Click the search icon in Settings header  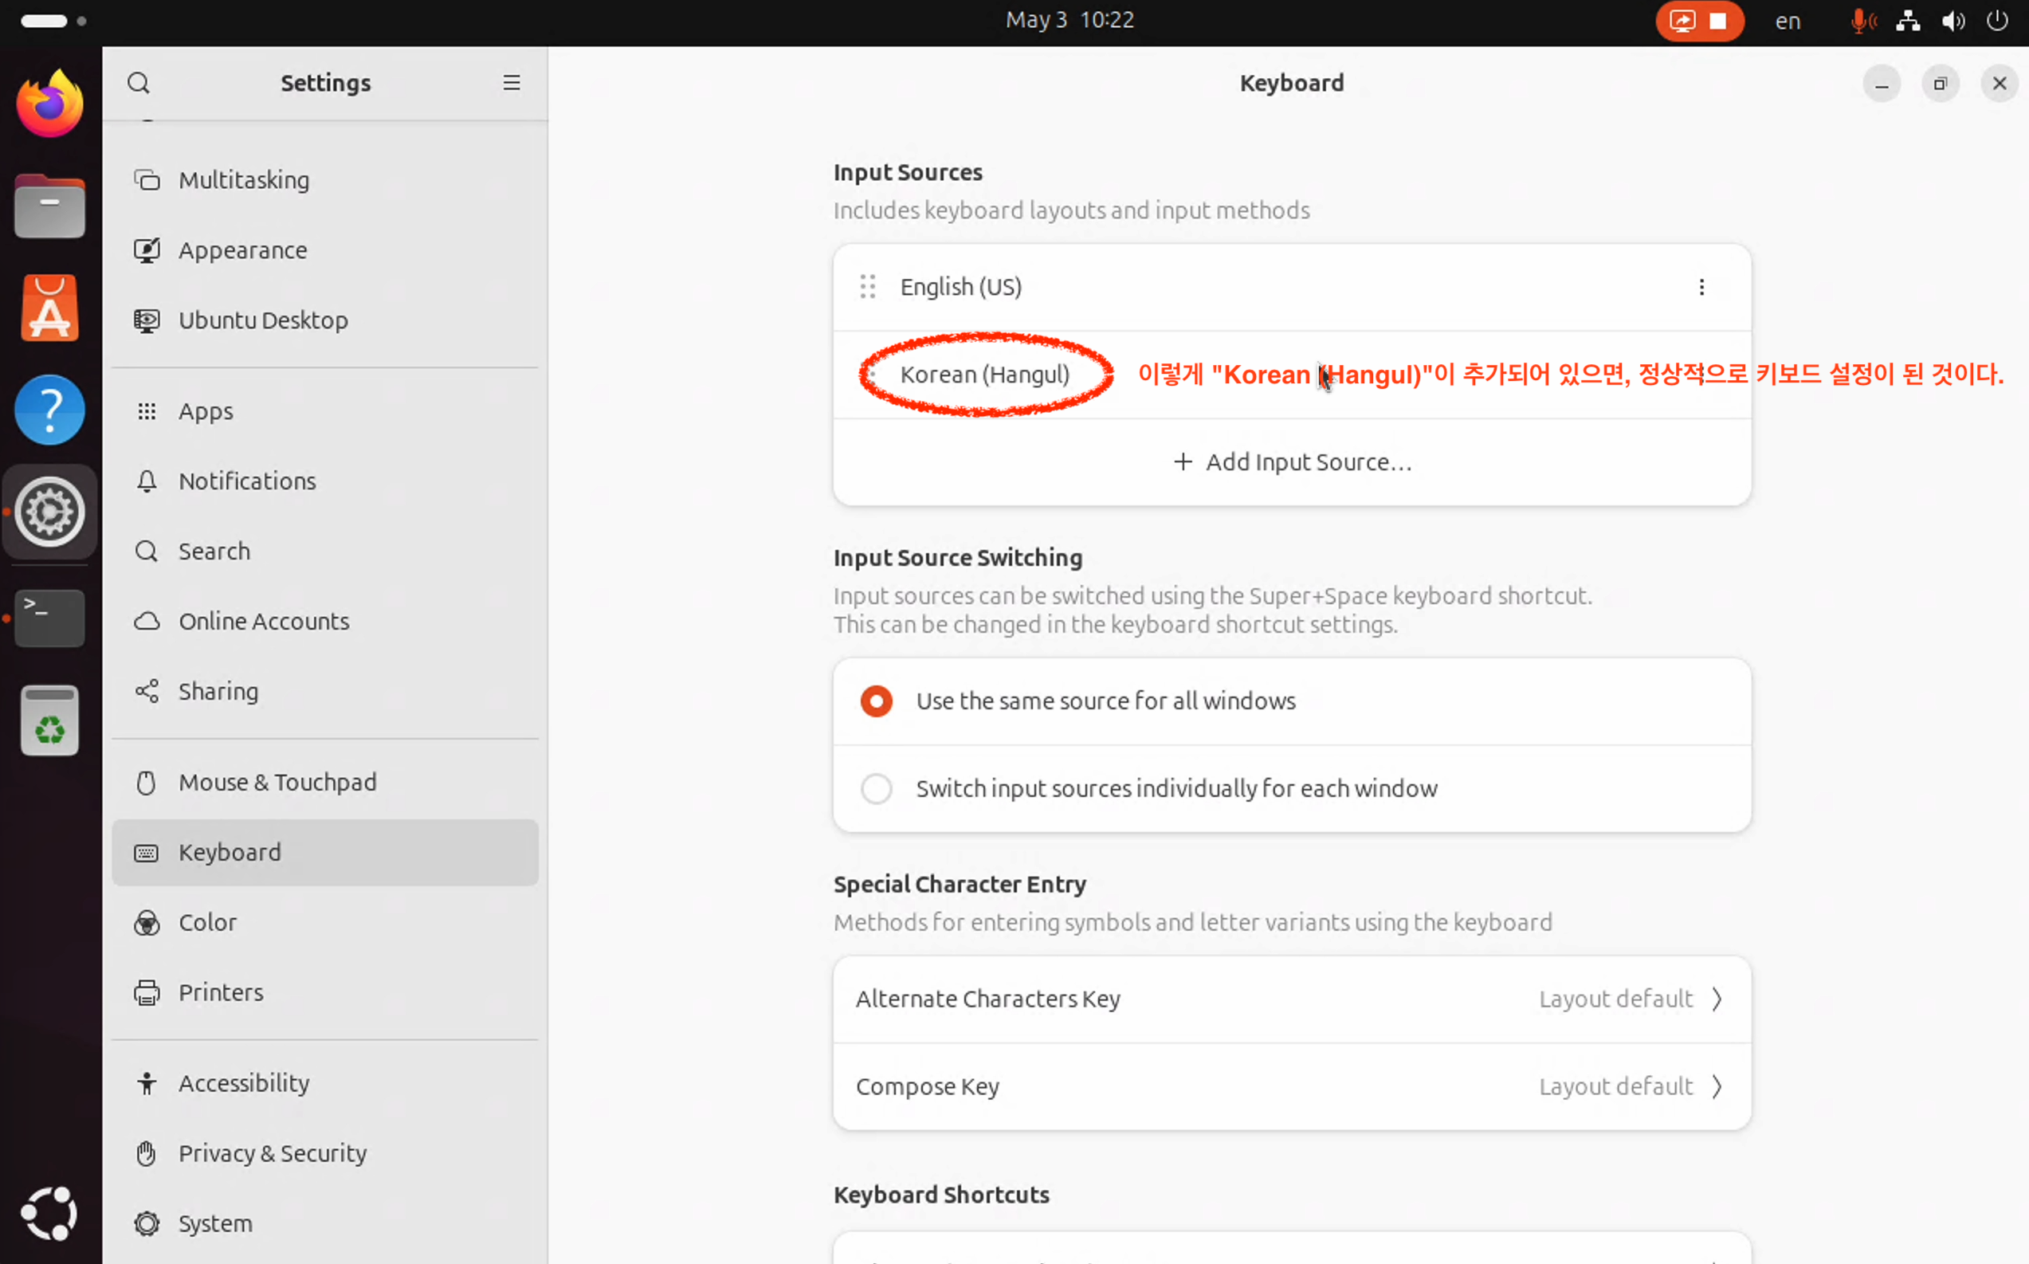coord(139,83)
